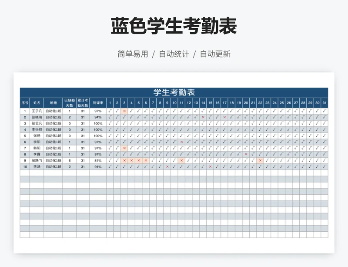
Task: Select 张艺凡's attendance rate '100%'
Action: pos(98,124)
